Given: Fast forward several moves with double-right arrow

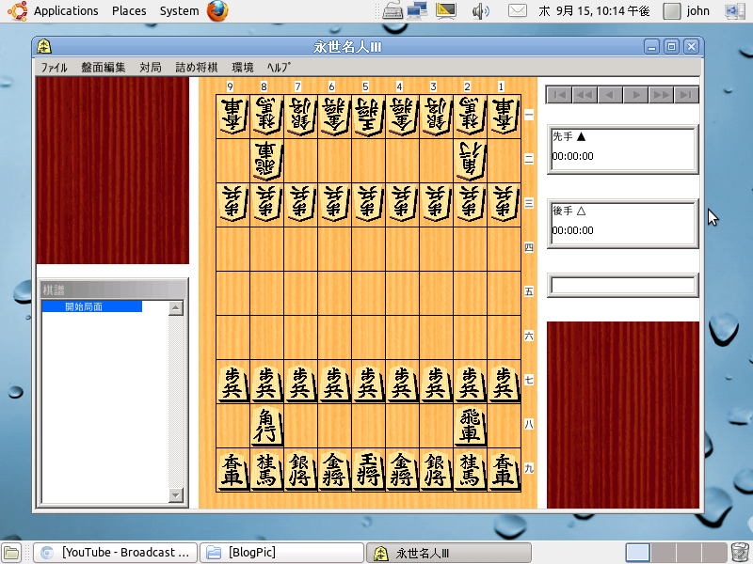Looking at the screenshot, I should click(x=661, y=95).
